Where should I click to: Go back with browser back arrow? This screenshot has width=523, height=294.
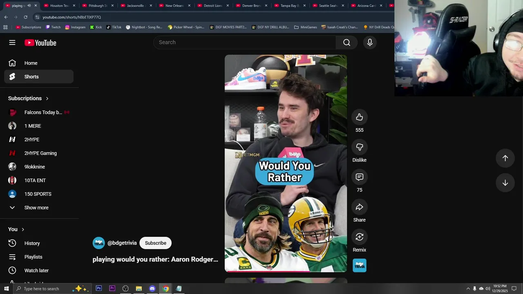point(6,17)
